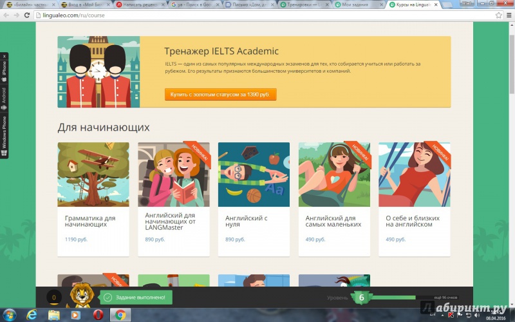
Task: Click the IELTS guards banner image
Action: (x=98, y=71)
